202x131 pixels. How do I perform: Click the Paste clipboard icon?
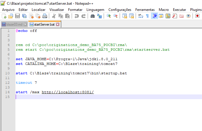pos(67,16)
